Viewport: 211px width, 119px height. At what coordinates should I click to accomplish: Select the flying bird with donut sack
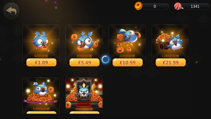pyautogui.click(x=127, y=41)
